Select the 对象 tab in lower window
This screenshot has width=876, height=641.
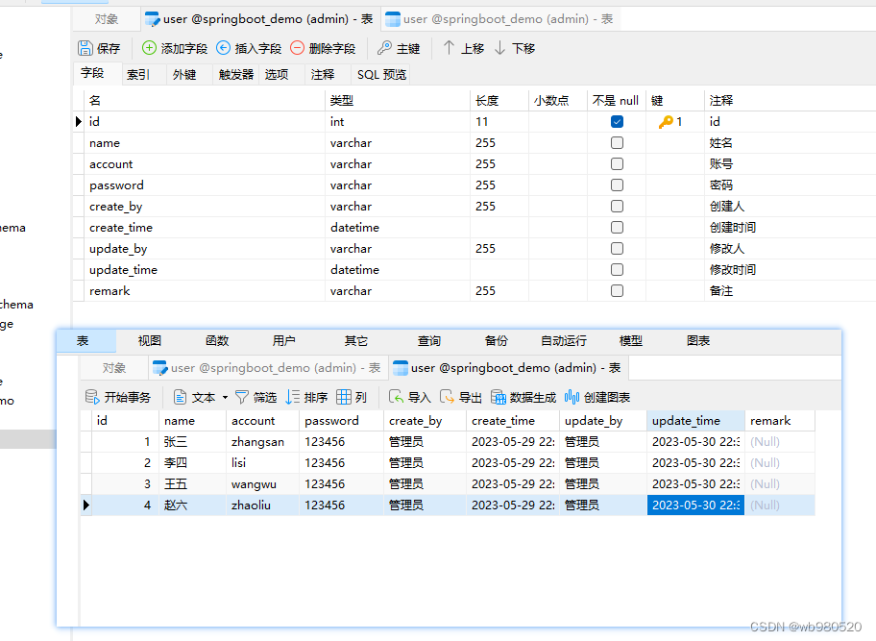pyautogui.click(x=114, y=368)
